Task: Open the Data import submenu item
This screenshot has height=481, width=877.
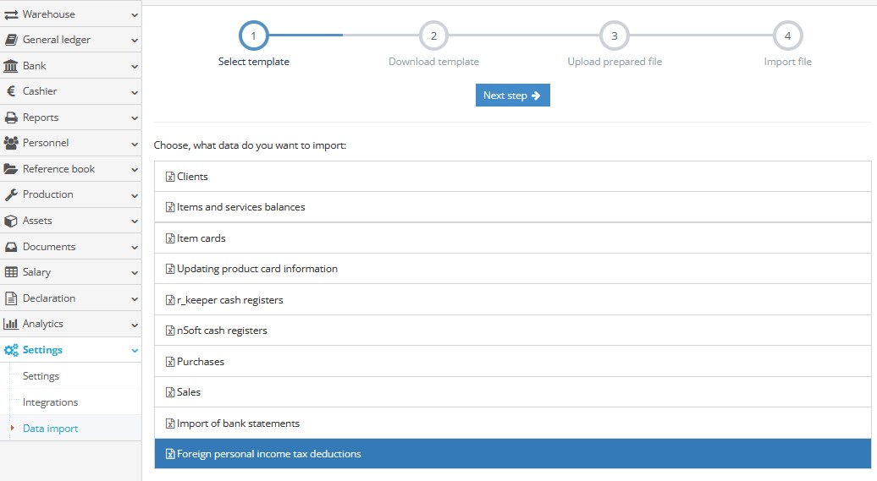Action: click(50, 429)
